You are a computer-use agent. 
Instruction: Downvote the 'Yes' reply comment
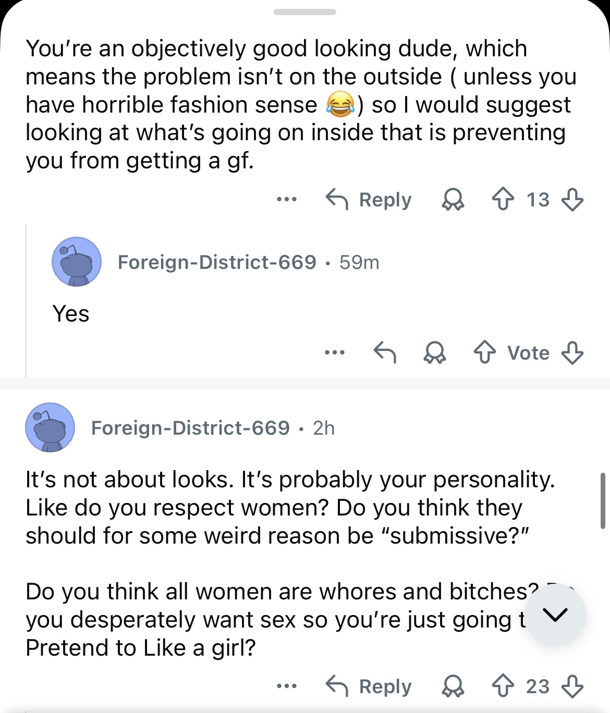click(x=572, y=353)
